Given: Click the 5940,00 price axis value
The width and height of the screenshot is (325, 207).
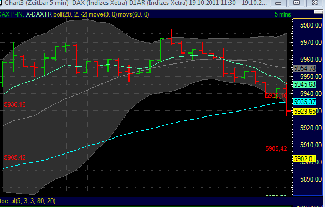Looking at the screenshot, I should pyautogui.click(x=311, y=94).
